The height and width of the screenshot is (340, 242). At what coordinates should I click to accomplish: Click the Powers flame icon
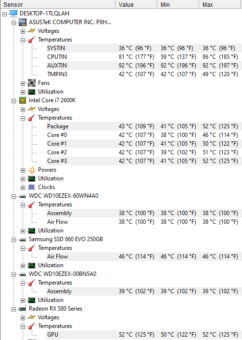pos(32,170)
